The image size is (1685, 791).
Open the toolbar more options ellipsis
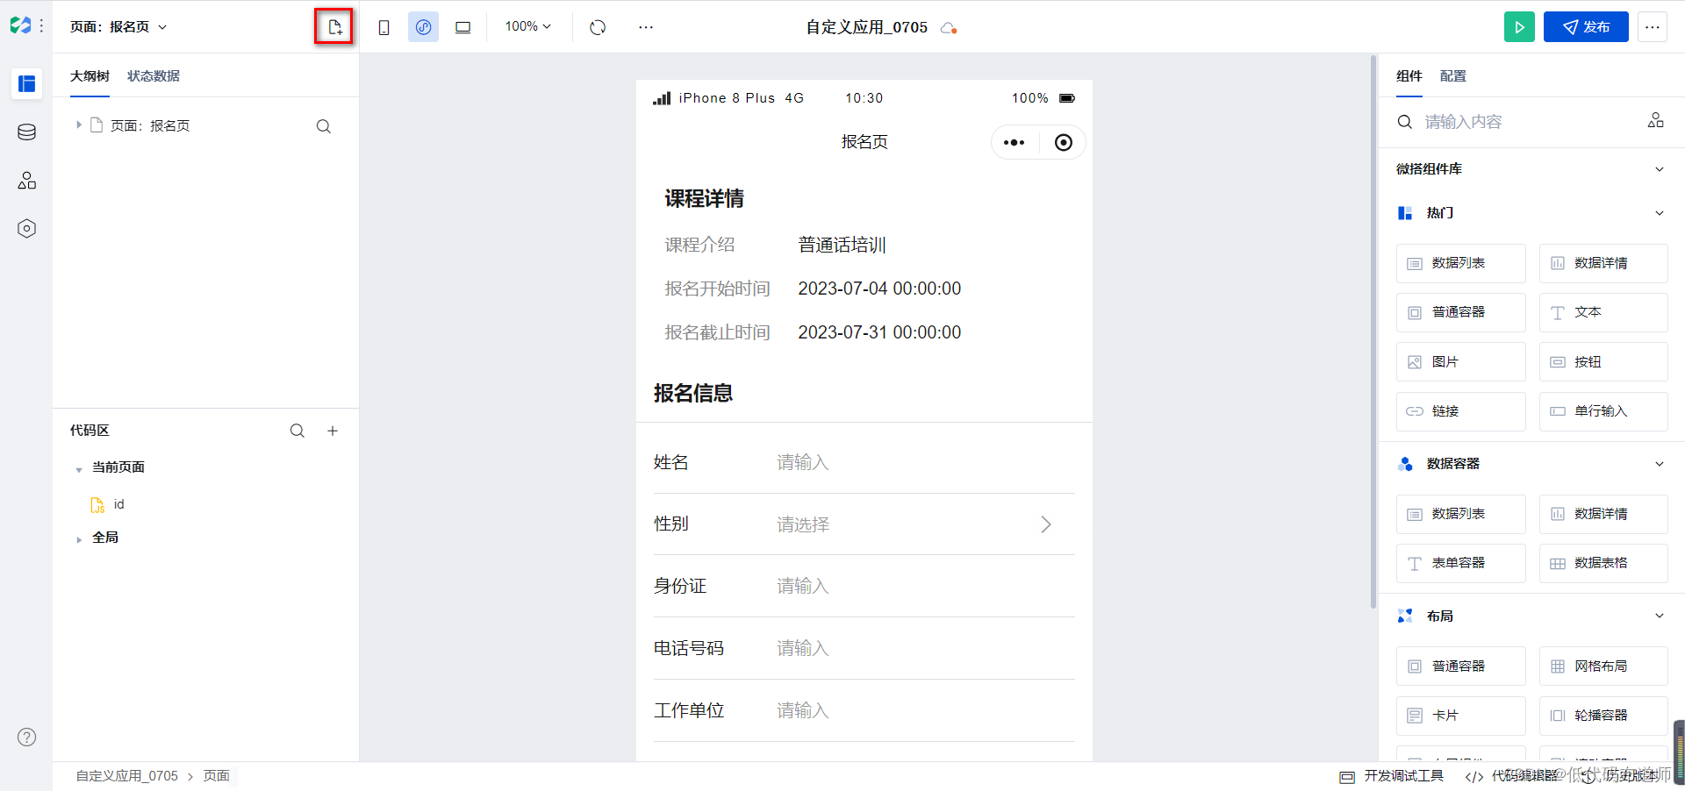click(646, 27)
